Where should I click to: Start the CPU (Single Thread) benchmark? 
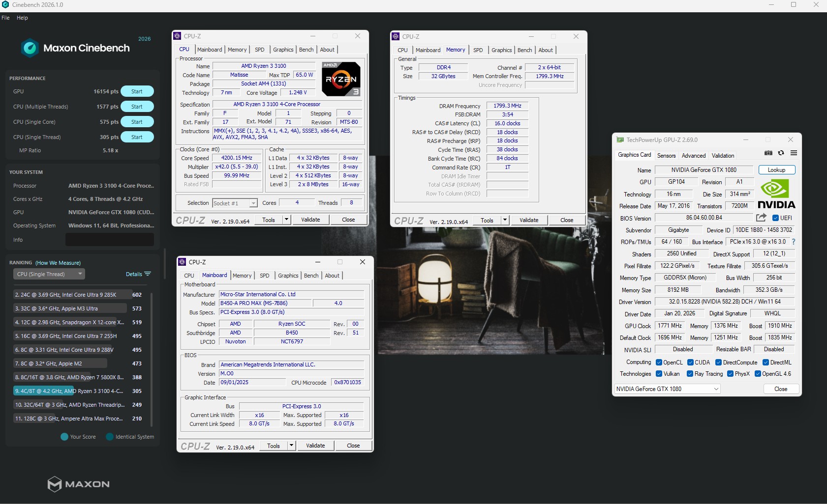point(137,137)
